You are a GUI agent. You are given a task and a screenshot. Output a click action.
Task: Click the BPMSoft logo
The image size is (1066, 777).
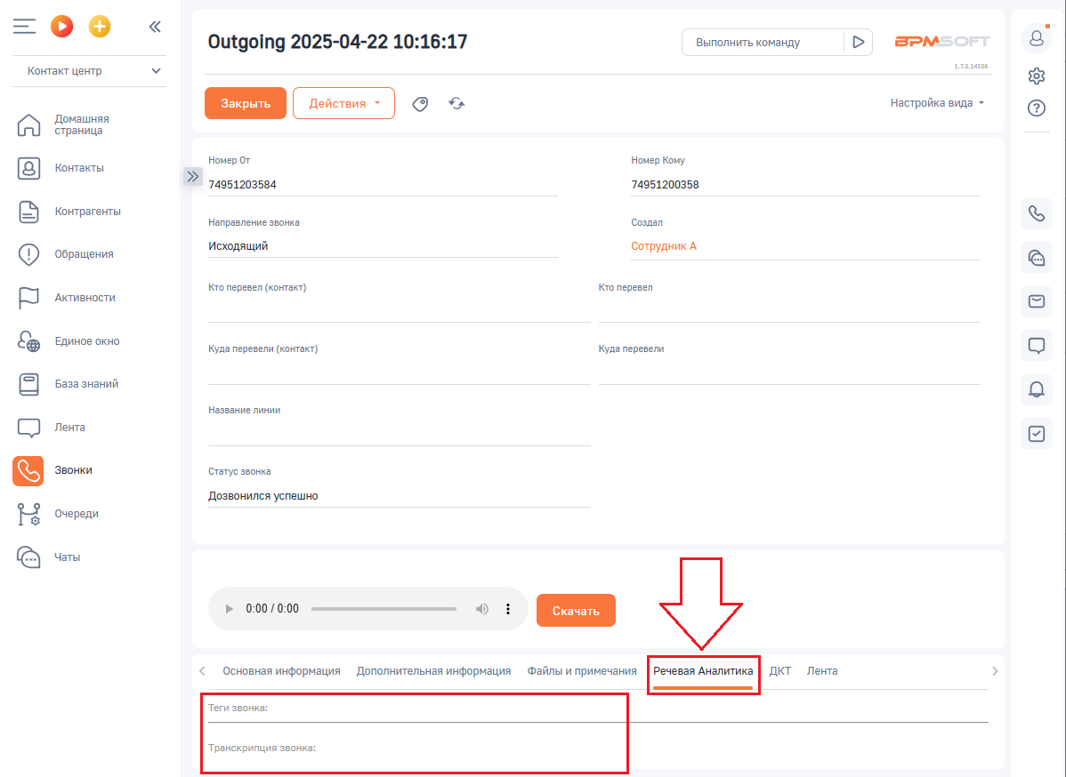coord(942,42)
